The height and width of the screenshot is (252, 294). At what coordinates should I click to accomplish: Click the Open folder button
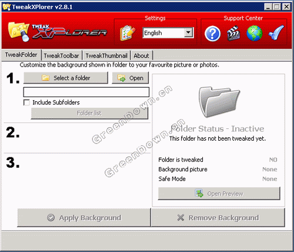(x=131, y=78)
